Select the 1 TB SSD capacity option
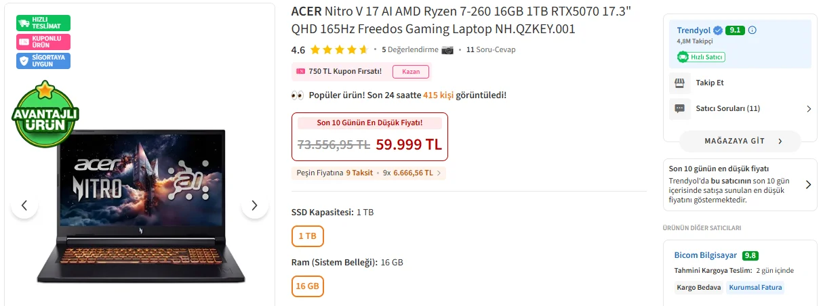823x306 pixels. [307, 236]
